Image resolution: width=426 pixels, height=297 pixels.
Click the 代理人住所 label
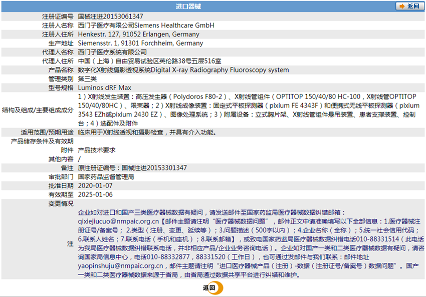(58, 61)
